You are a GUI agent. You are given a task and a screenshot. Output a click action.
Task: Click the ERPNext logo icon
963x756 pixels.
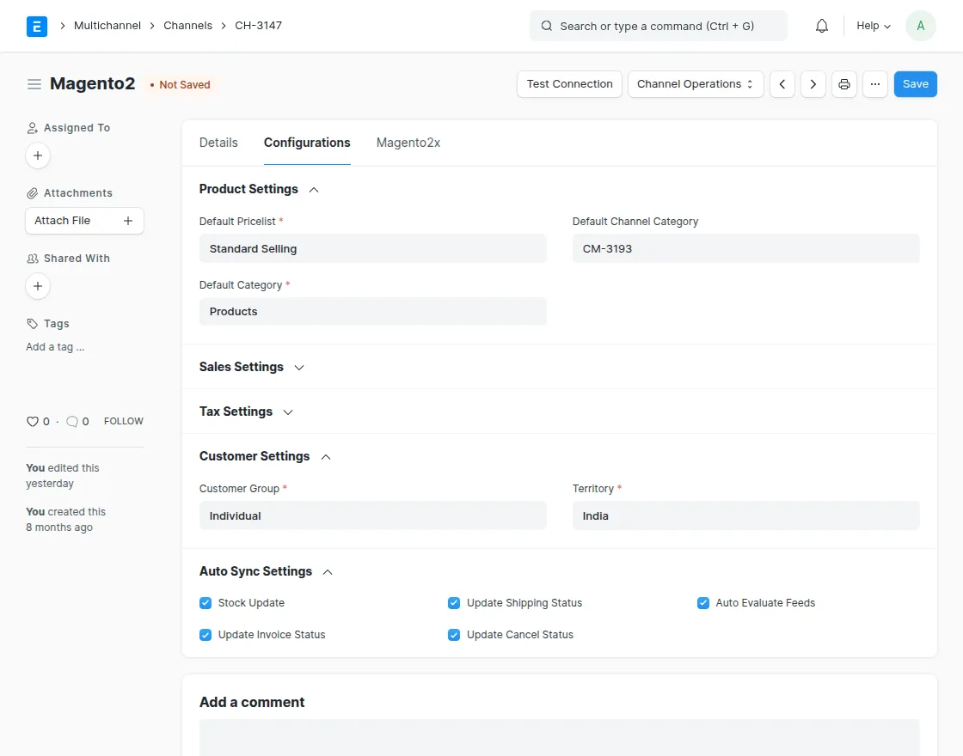[36, 26]
